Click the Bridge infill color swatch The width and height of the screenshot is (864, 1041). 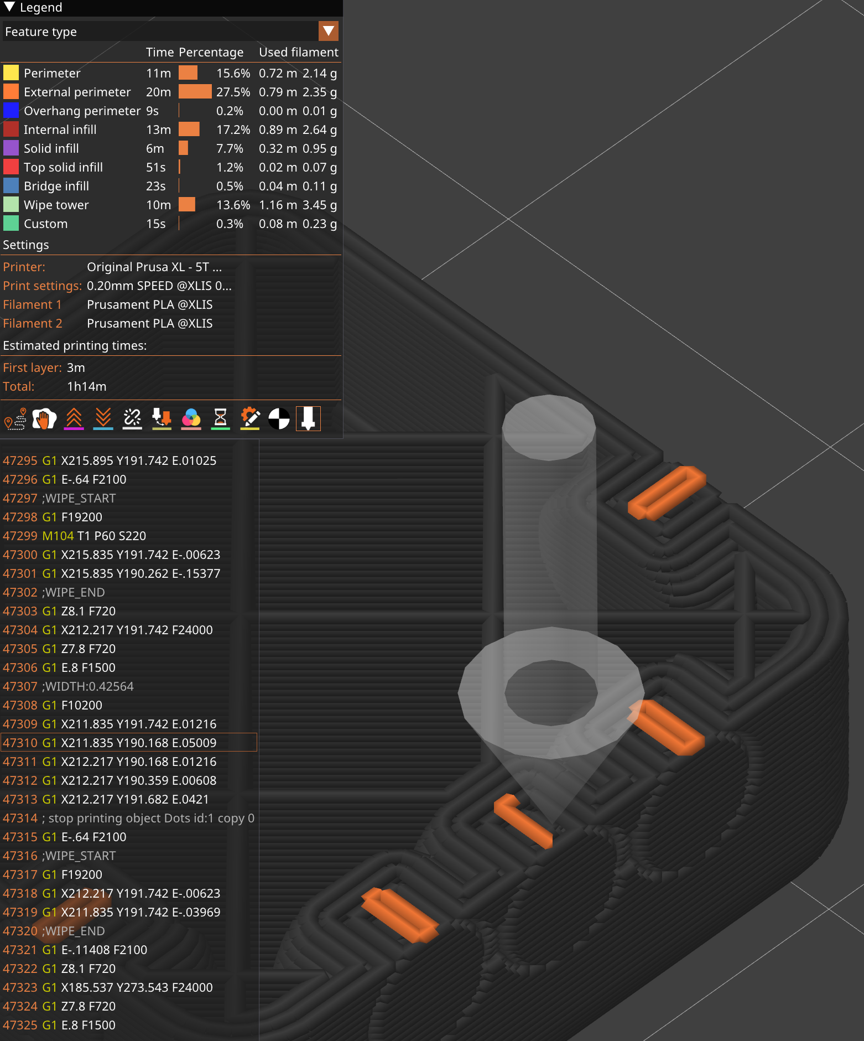(x=11, y=186)
